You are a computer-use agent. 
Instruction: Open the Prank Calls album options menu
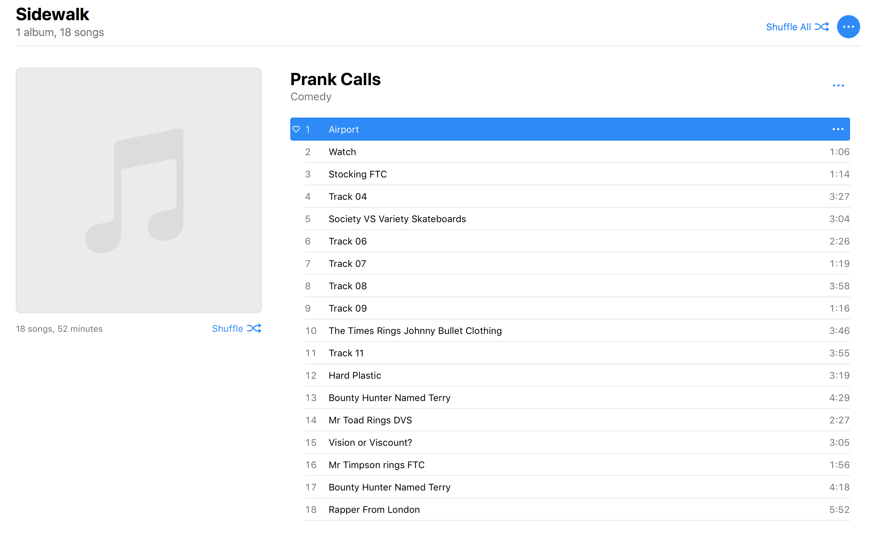pyautogui.click(x=838, y=85)
